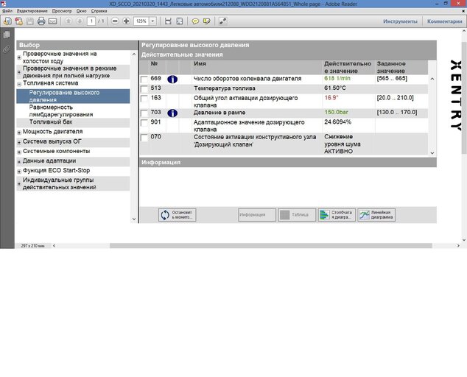Zoom in with the plus icon
Image resolution: width=467 pixels, height=377 pixels.
(x=126, y=21)
